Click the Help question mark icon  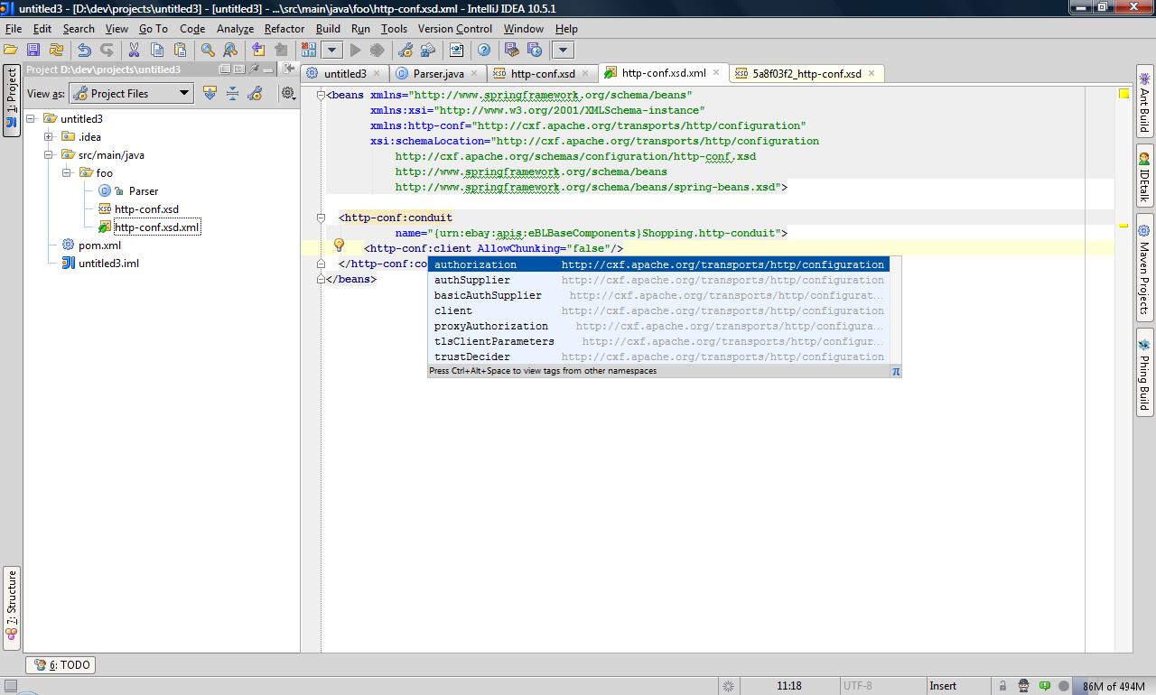point(484,51)
